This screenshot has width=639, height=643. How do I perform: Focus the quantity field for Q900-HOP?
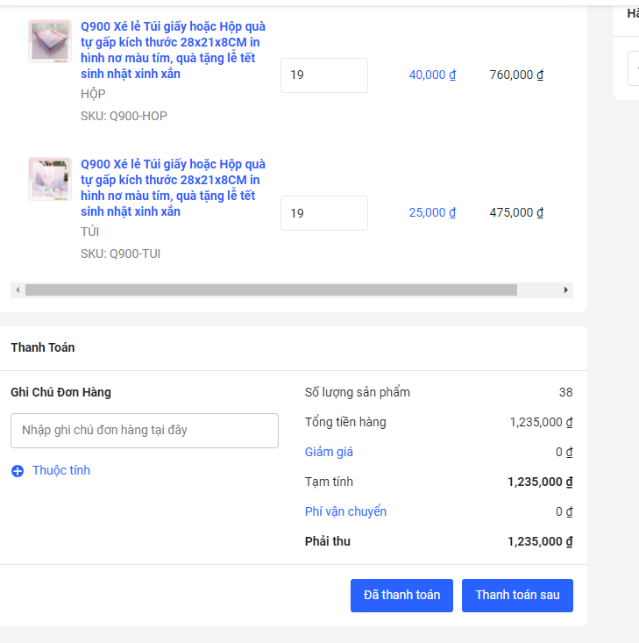pyautogui.click(x=324, y=75)
